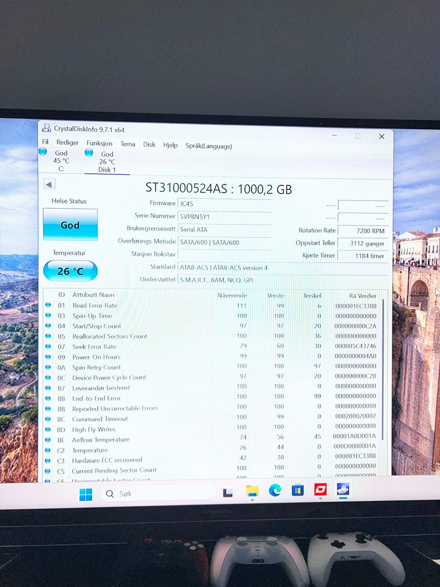Select the Disk 1 drive tab
The height and width of the screenshot is (587, 440).
[107, 162]
